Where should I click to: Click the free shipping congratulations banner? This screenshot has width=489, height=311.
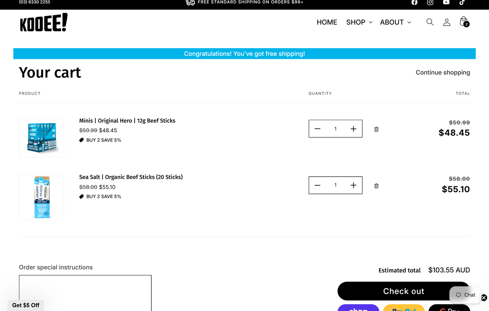[244, 54]
